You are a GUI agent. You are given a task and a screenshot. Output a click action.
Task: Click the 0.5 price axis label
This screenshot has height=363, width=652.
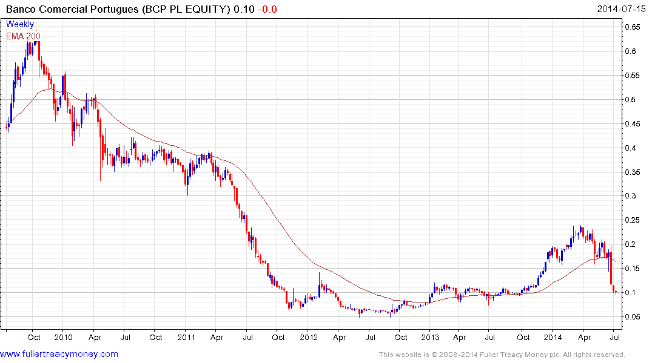point(630,100)
